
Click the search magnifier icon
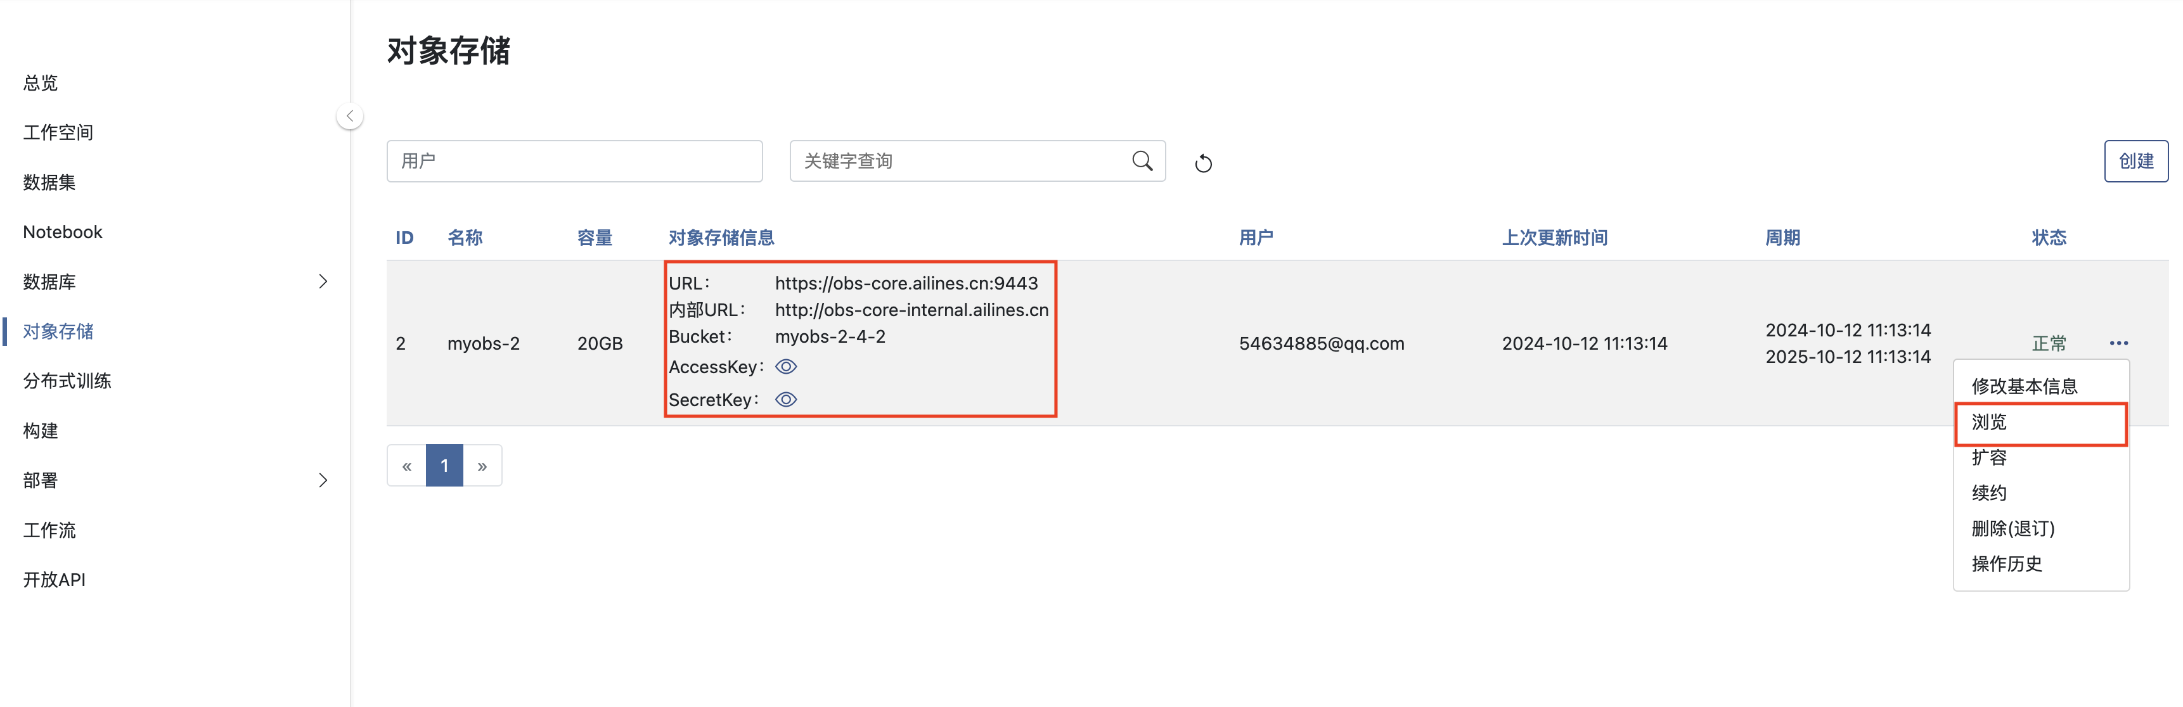coord(1142,161)
